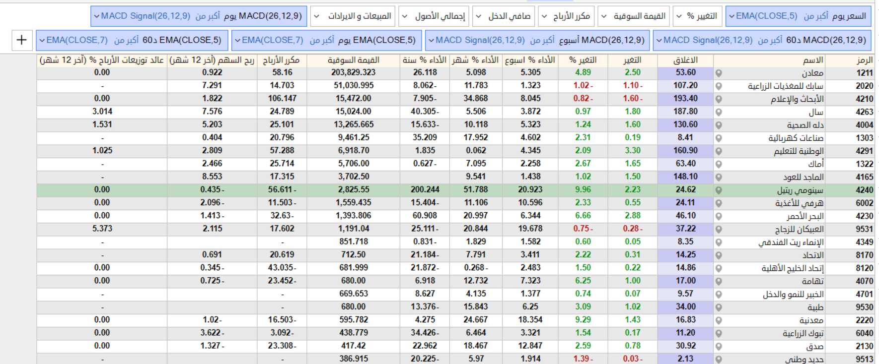Image resolution: width=879 pixels, height=364 pixels.
Task: Click the pin icon for الوطنية للتعليم
Action: point(719,151)
